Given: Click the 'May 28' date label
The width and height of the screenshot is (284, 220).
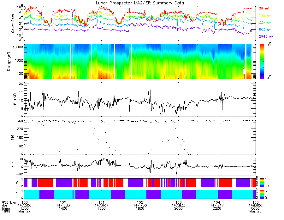Looking at the screenshot, I should click(255, 211).
